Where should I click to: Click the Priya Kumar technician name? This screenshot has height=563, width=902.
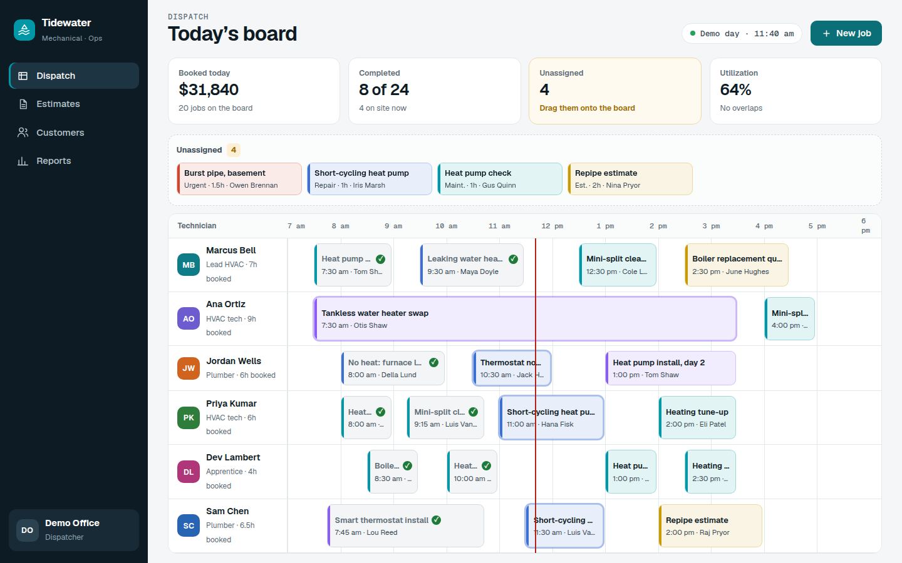click(x=231, y=403)
